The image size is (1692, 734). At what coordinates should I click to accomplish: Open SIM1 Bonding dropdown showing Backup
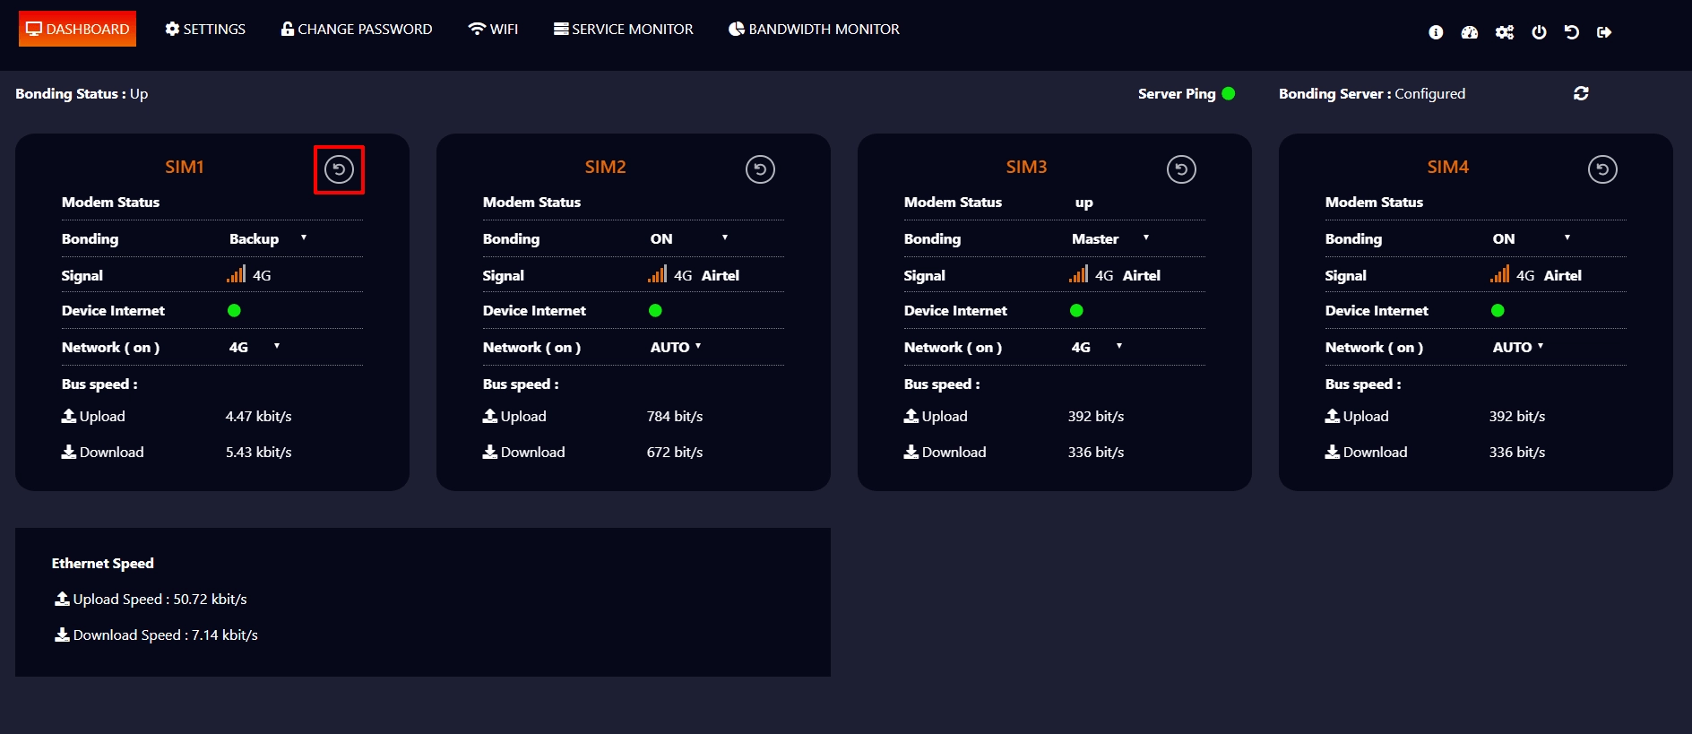pos(268,238)
